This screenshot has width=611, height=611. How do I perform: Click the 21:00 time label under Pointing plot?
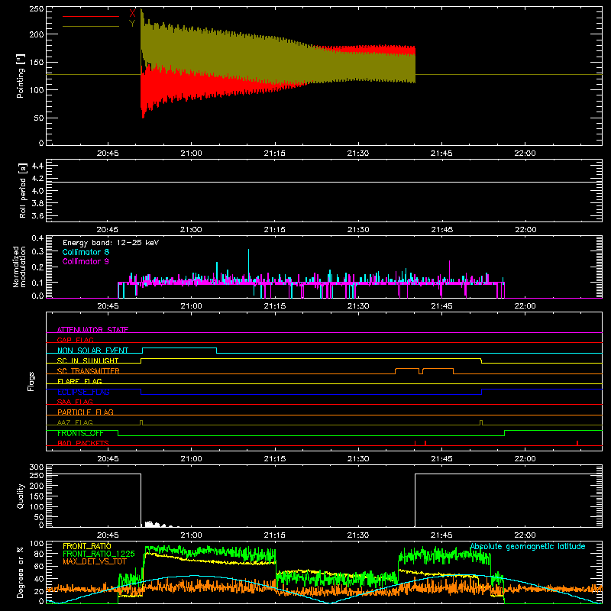point(192,154)
